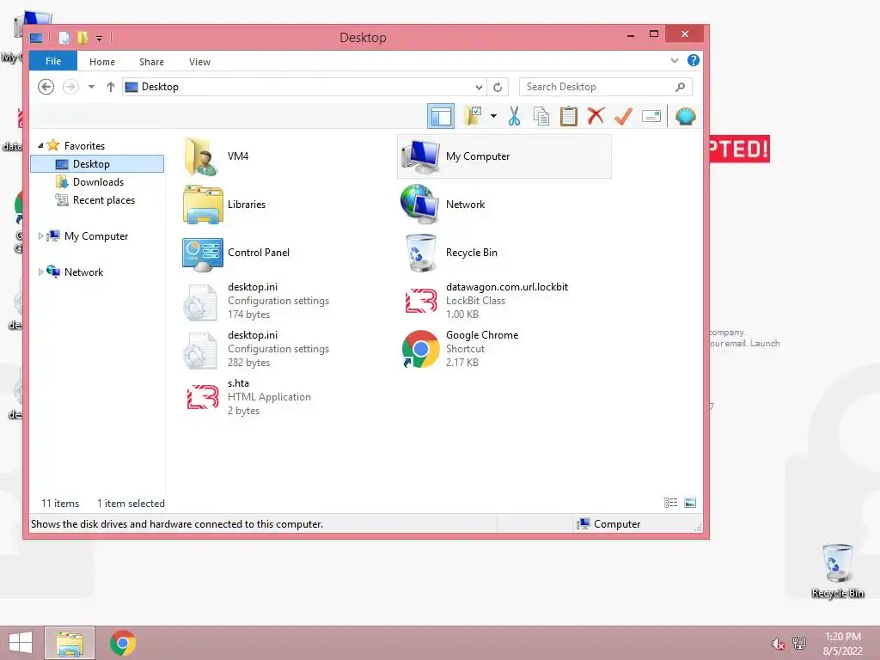Screen dimensions: 880x660
Task: Select the Google Chrome shortcut in file list
Action: pyautogui.click(x=461, y=349)
